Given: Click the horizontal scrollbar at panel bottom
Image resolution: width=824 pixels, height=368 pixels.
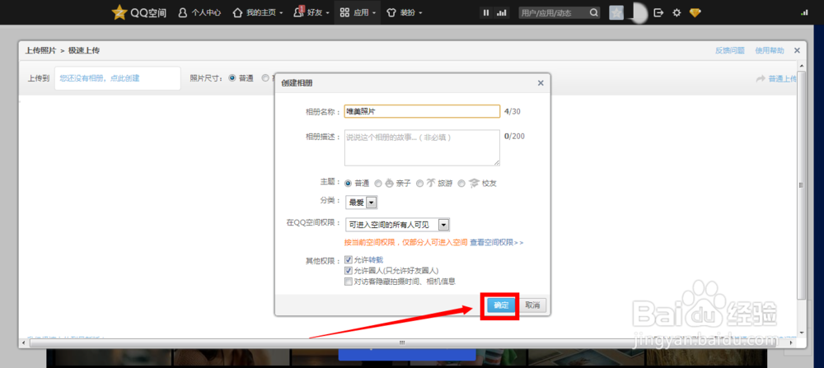Looking at the screenshot, I should point(402,342).
